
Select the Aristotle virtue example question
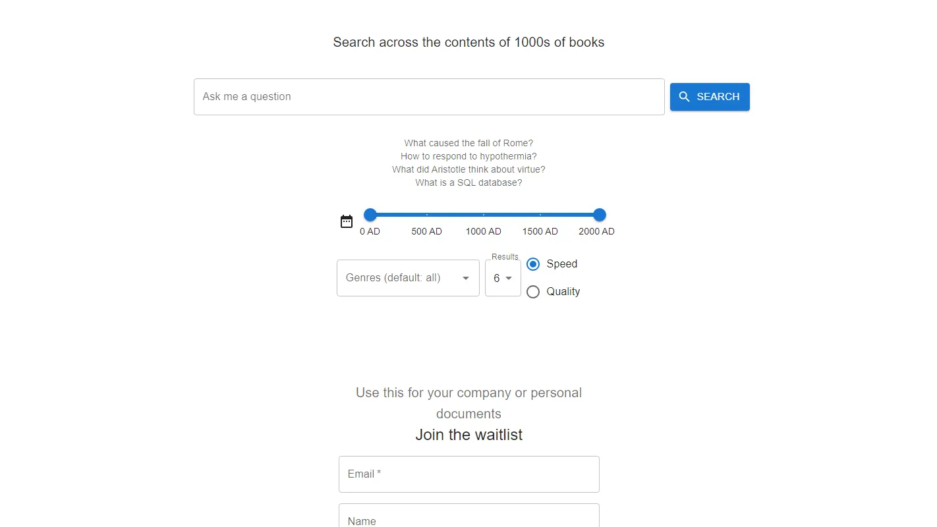(x=468, y=169)
